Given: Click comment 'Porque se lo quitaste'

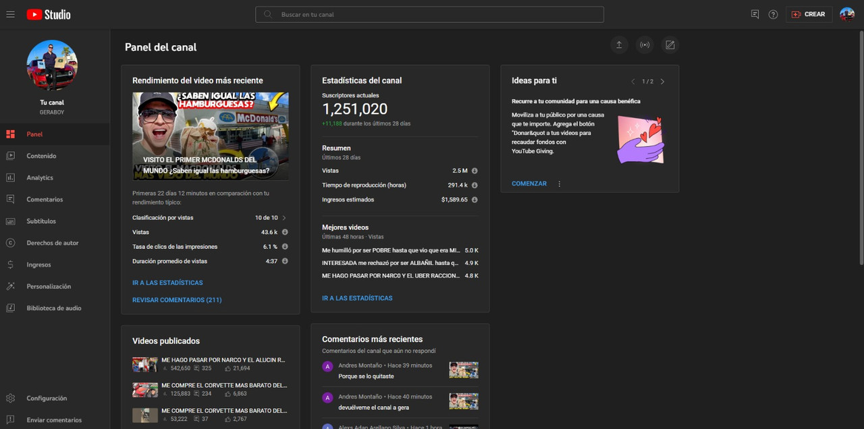Looking at the screenshot, I should click(366, 376).
